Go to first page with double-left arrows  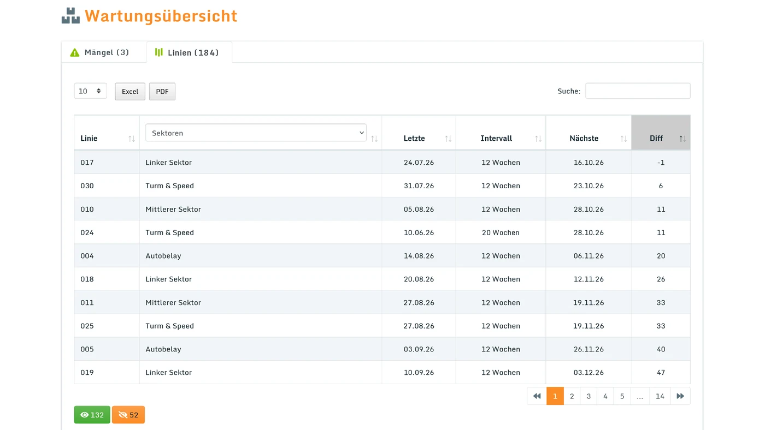537,396
